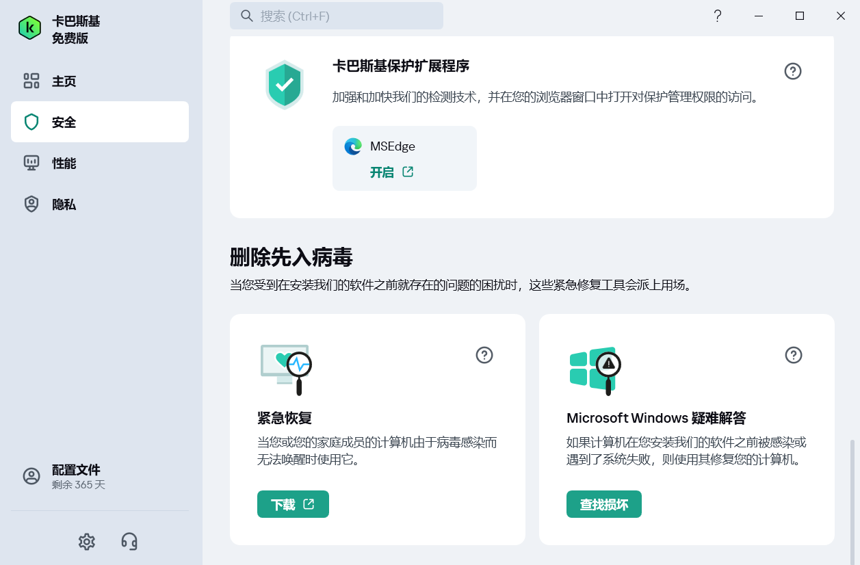This screenshot has width=860, height=565.
Task: Click 剩余 365 天 text
Action: tap(79, 485)
